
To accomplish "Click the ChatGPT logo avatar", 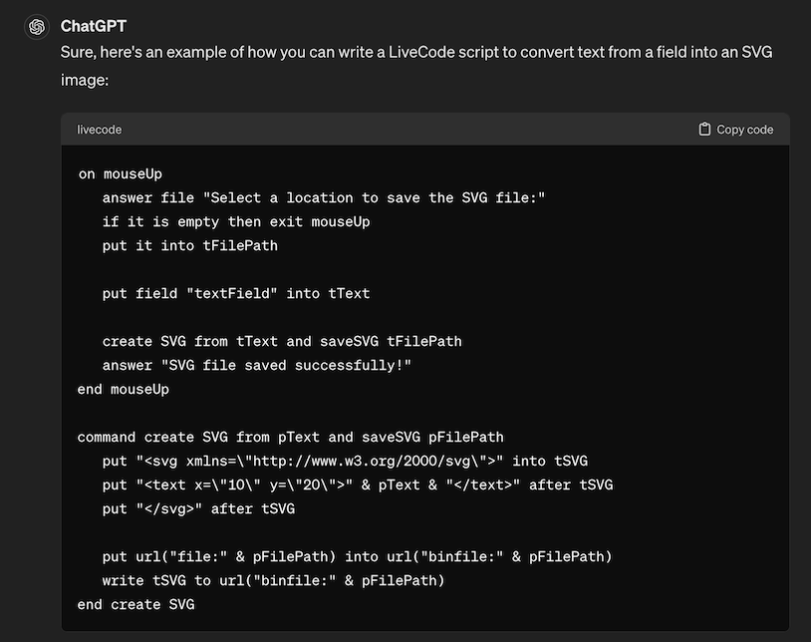I will 36,27.
